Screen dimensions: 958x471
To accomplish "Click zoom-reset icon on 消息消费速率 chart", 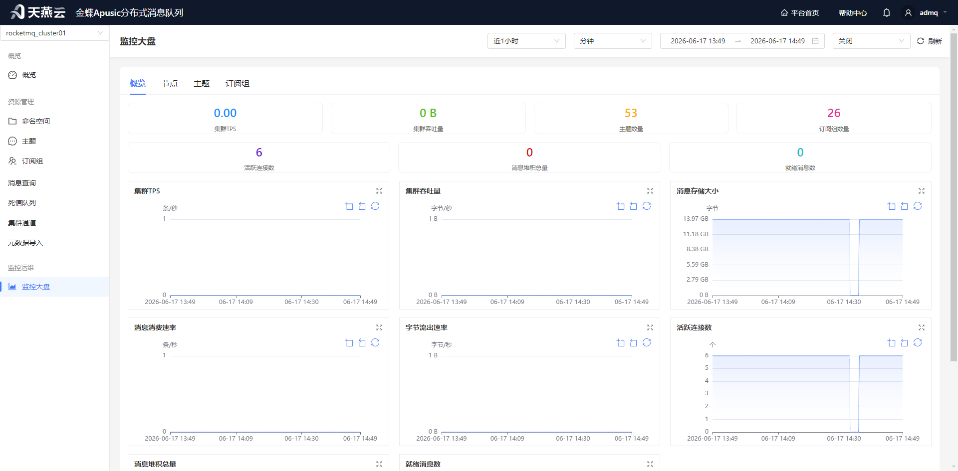I will [362, 342].
